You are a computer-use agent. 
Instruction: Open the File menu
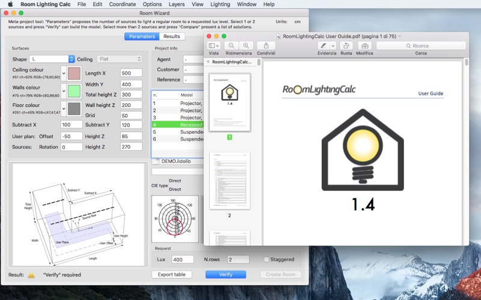82,4
